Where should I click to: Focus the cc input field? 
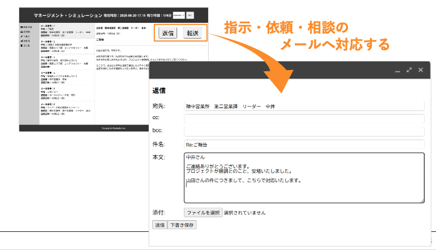304,119
